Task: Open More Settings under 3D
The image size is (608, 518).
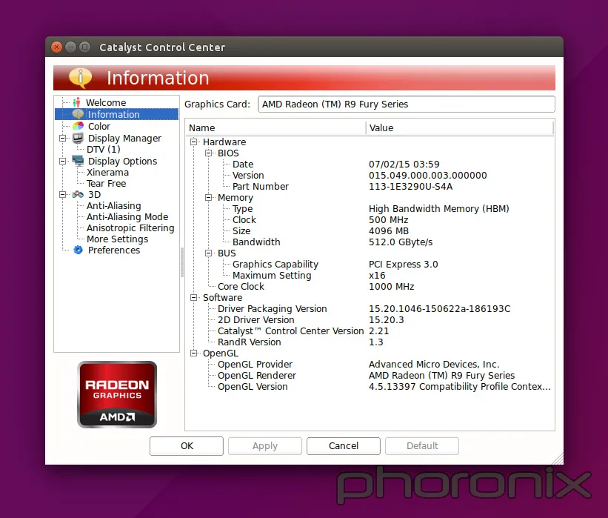Action: [x=117, y=239]
